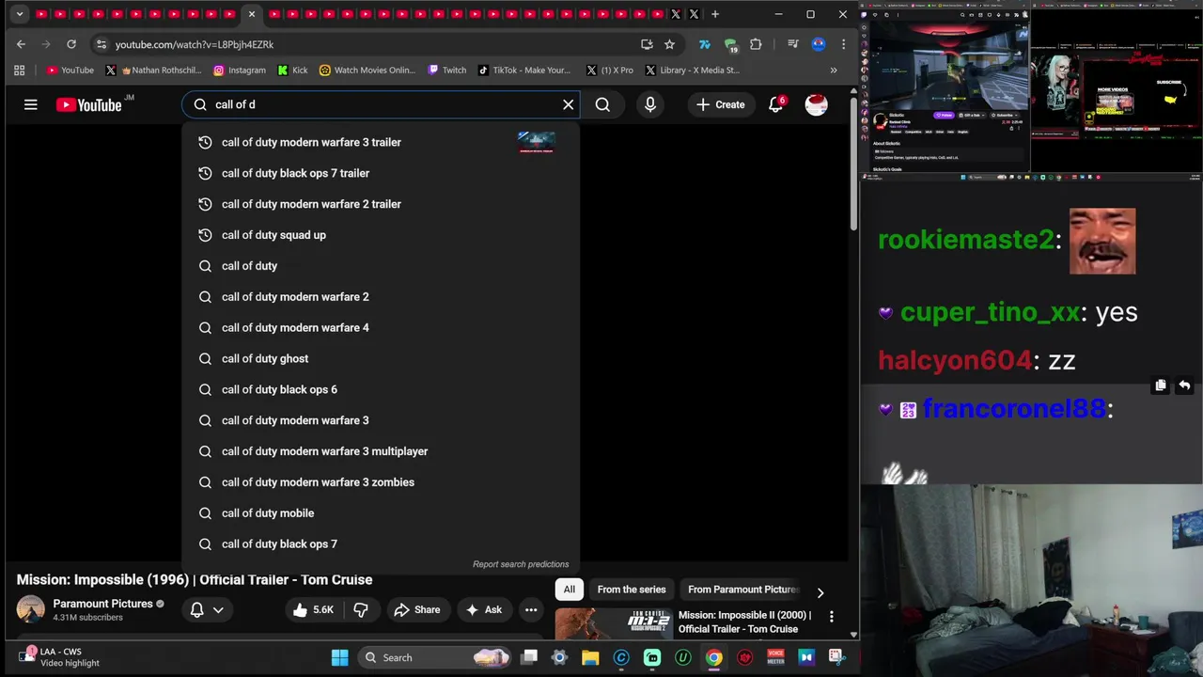Screen dimensions: 1203x677
Task: Go back with the browser back arrow
Action: pyautogui.click(x=21, y=44)
